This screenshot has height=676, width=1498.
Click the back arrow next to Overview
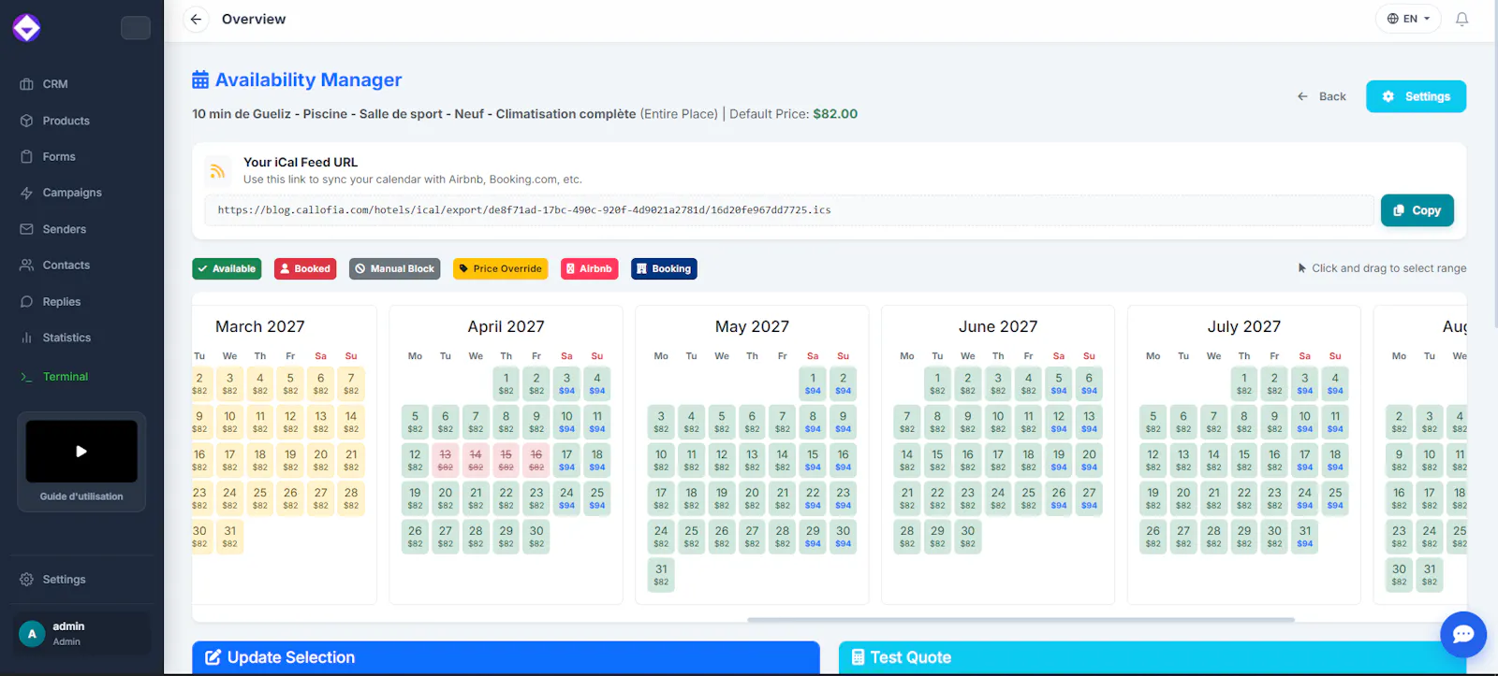point(196,19)
